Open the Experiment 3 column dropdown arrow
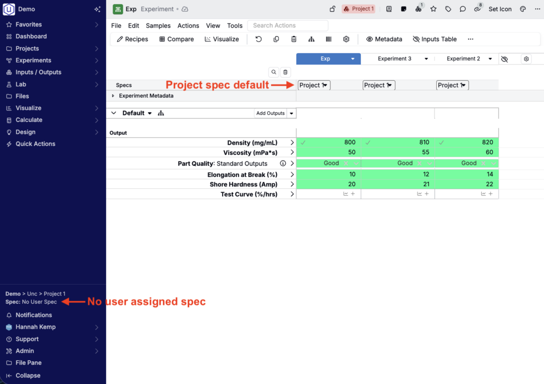544x384 pixels. click(x=426, y=59)
